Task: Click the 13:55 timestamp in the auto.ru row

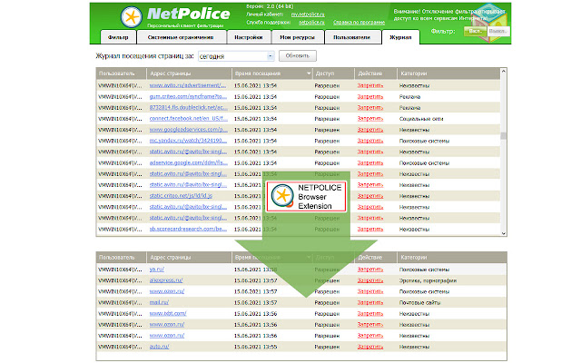Action: point(255,347)
